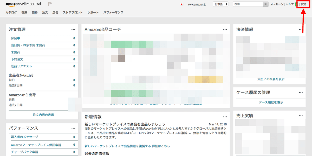The image size is (312, 156).
Task: Open the ケース履歴の管理 options menu
Action: [x=301, y=93]
